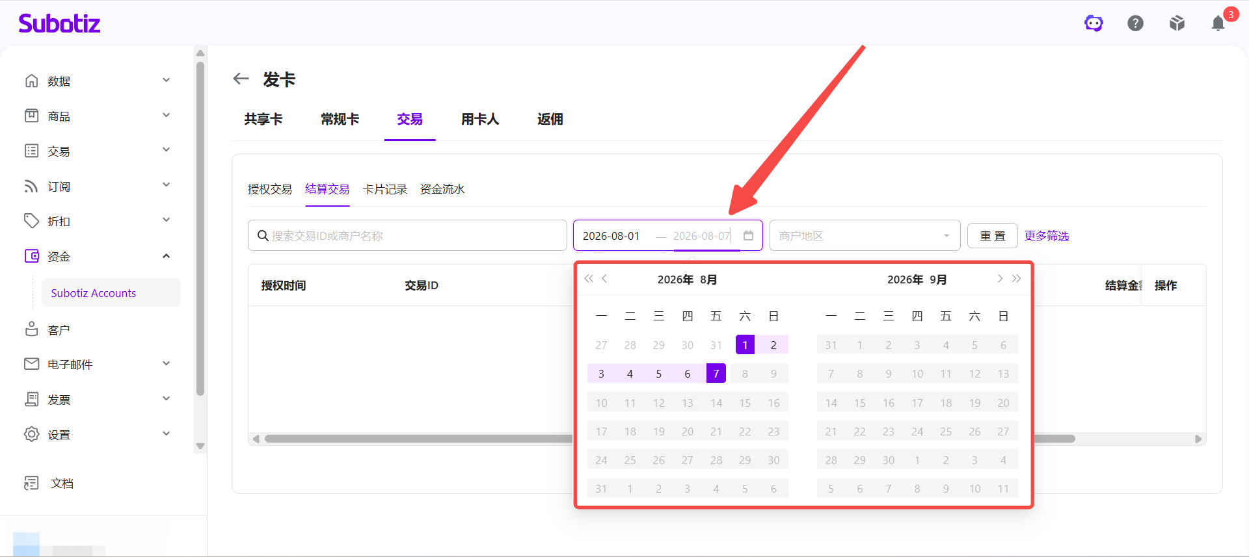Expand the 电子邮件 sidebar menu chevron

pyautogui.click(x=166, y=363)
